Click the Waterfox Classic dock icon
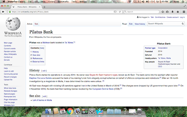The height and width of the screenshot is (117, 187). click(99, 111)
